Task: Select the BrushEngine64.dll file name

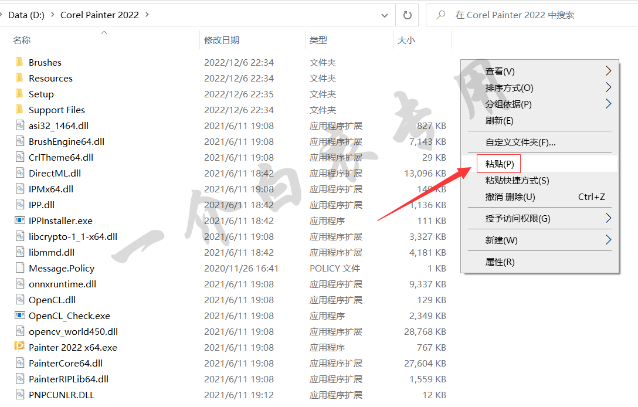Action: point(67,142)
